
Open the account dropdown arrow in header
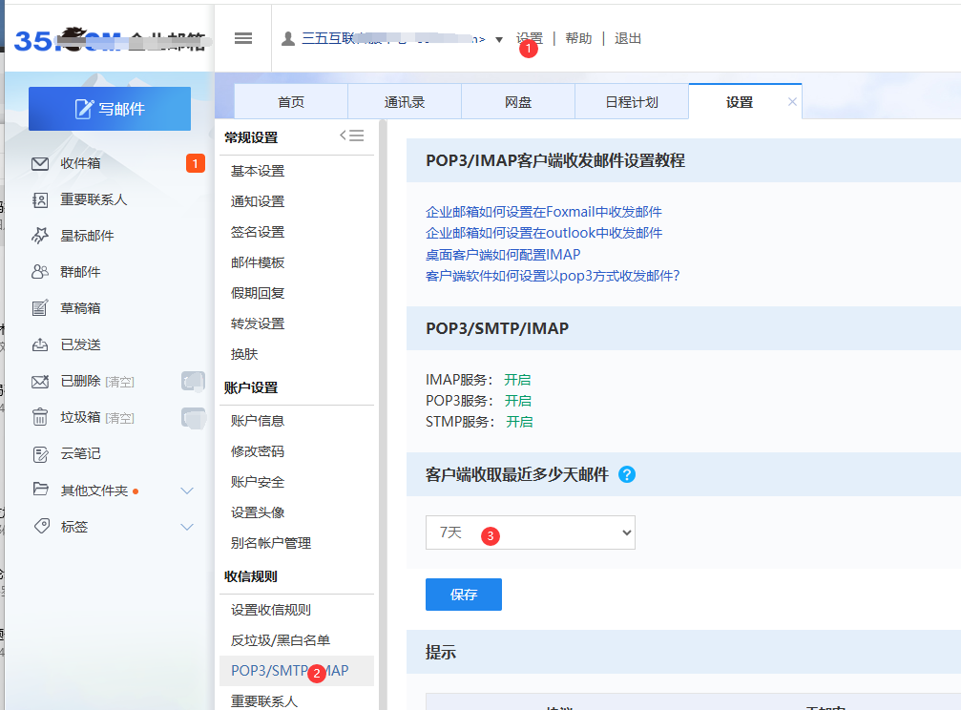click(499, 39)
